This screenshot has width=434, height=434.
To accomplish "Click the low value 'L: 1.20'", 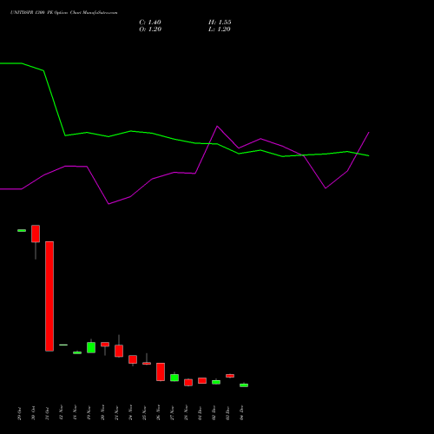I will tap(220, 30).
